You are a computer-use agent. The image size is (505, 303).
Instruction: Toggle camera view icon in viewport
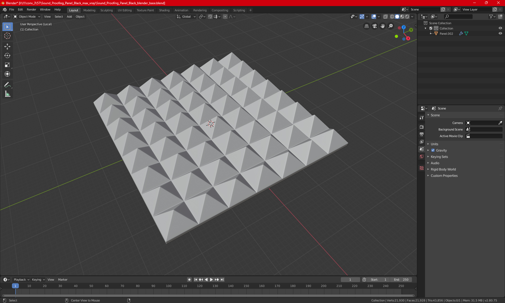point(375,26)
